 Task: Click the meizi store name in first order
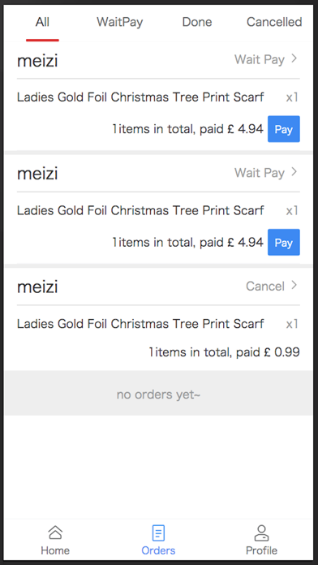click(37, 61)
